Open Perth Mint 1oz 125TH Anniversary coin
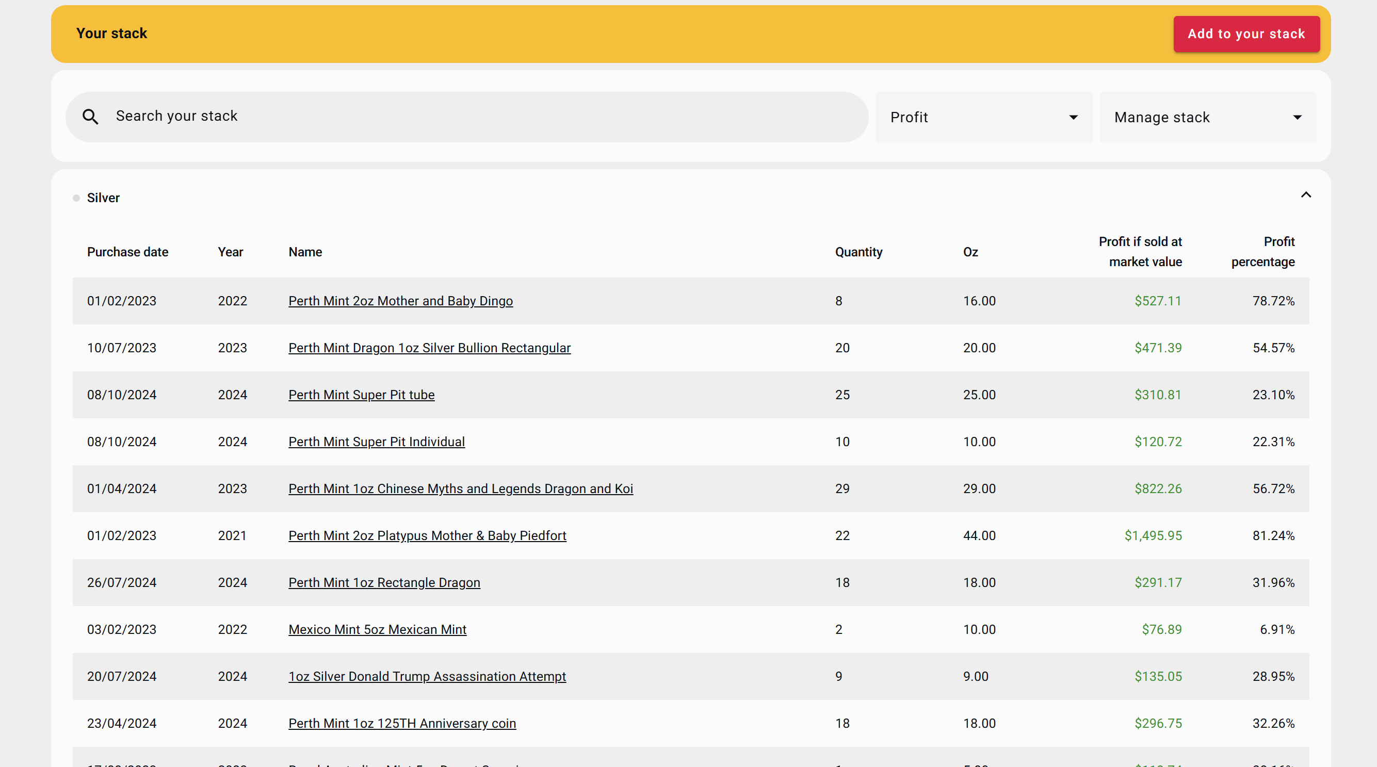The width and height of the screenshot is (1377, 767). point(402,723)
